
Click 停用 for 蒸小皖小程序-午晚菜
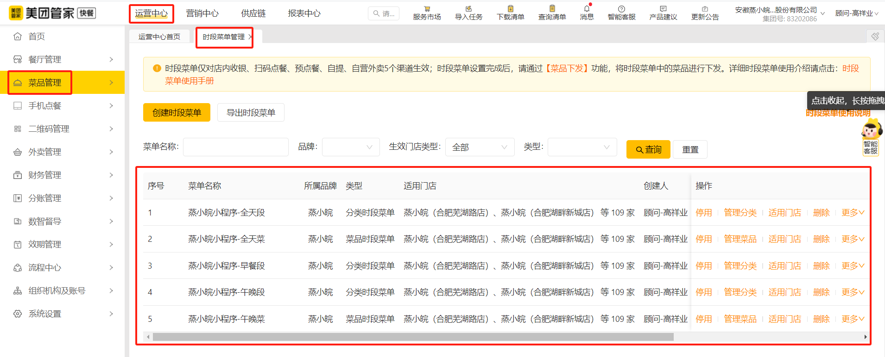pos(703,319)
